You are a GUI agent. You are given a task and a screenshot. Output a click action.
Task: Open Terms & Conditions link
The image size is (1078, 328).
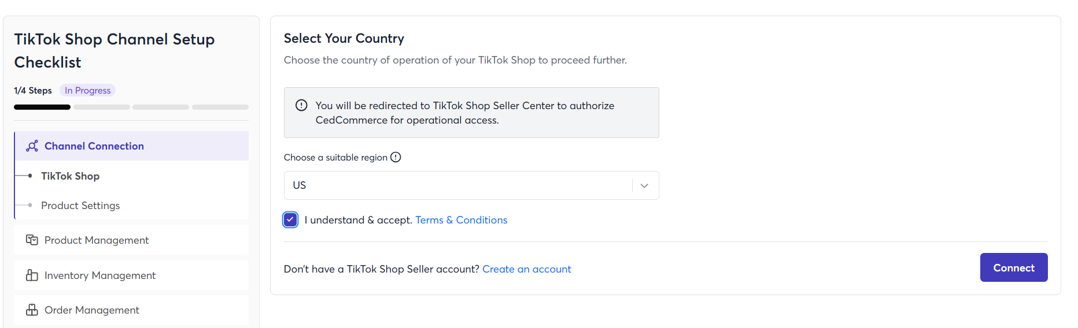(461, 220)
